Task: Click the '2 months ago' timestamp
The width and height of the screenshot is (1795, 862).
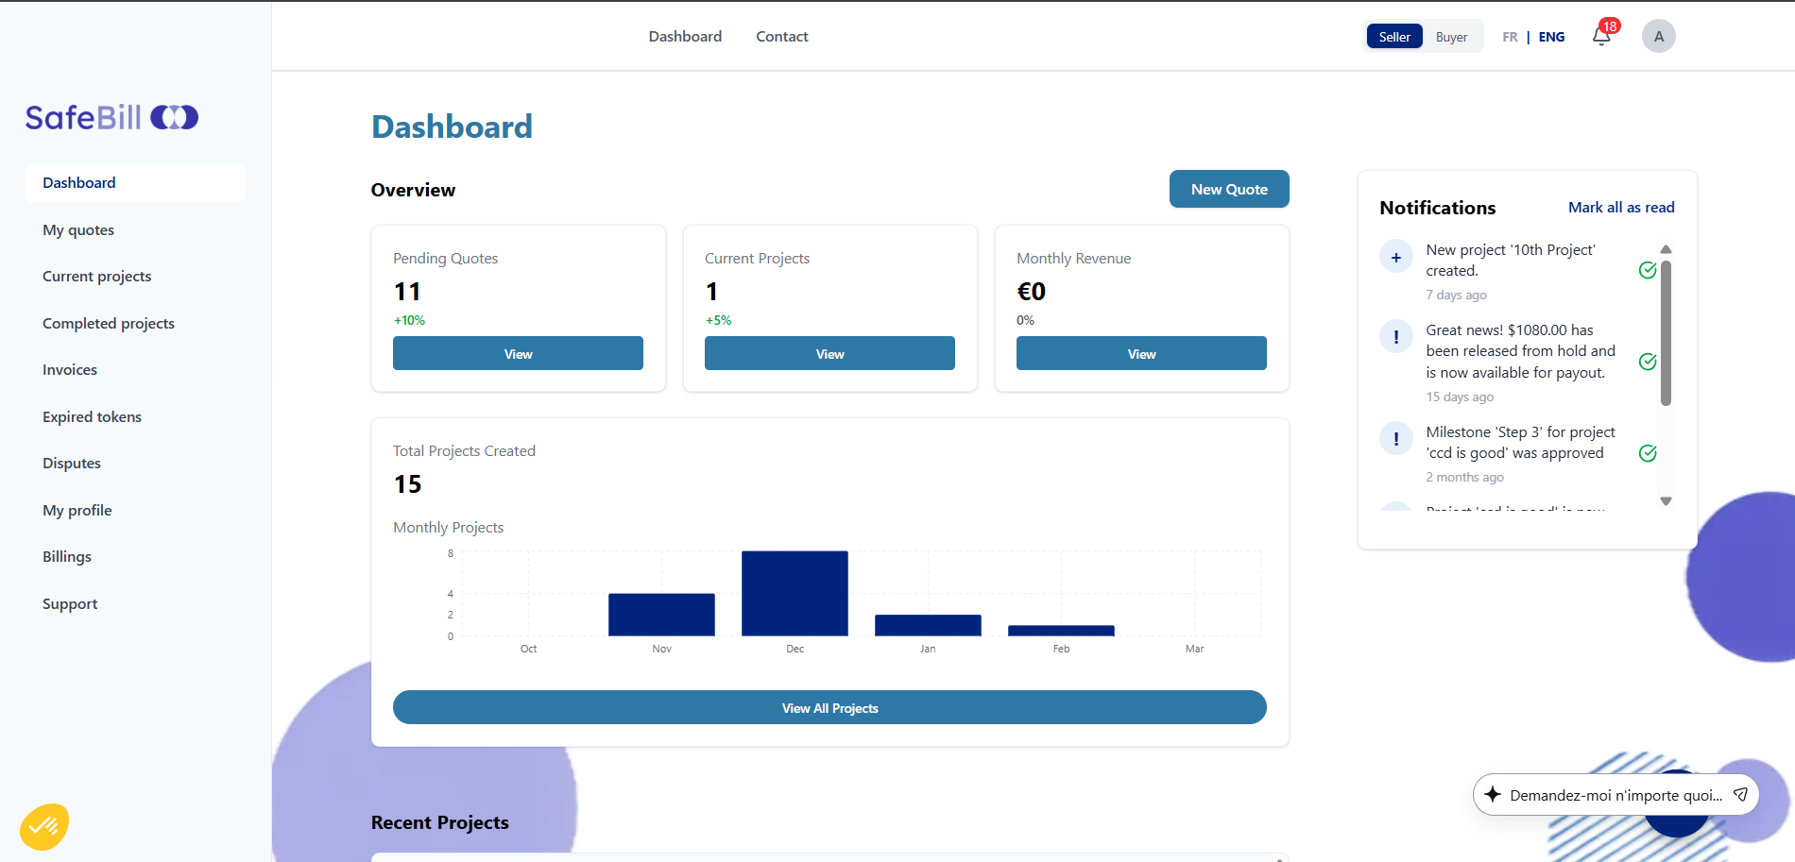Action: [1464, 477]
